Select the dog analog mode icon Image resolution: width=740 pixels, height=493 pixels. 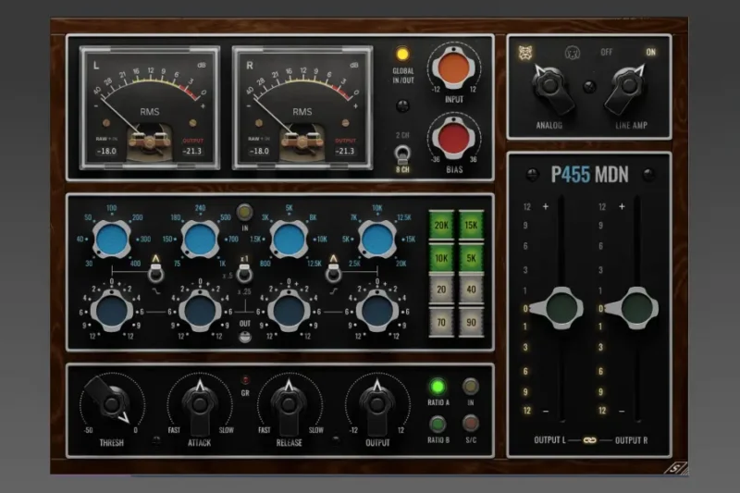tap(572, 53)
